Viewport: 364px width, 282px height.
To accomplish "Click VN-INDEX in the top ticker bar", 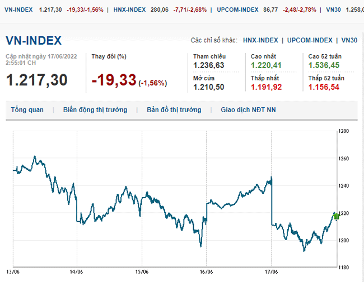I will [x=17, y=10].
